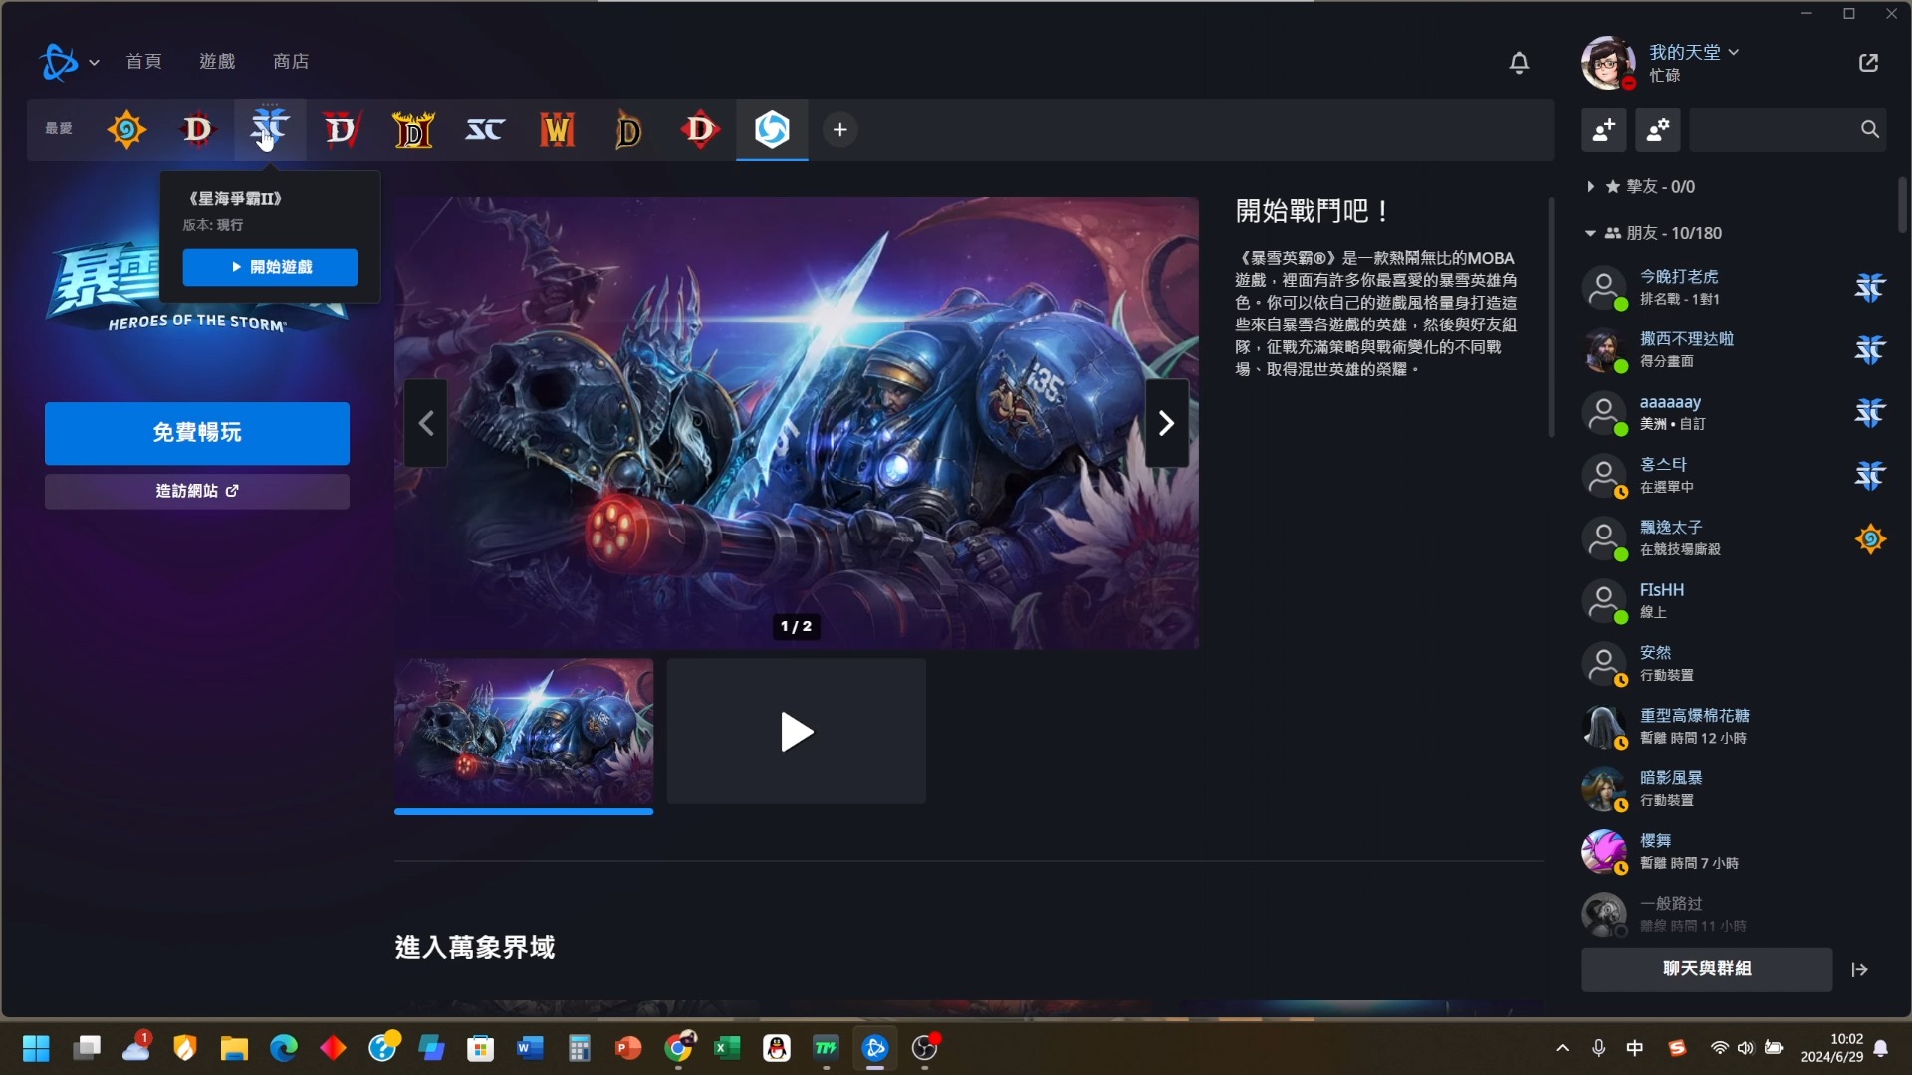1912x1075 pixels.
Task: Click 開始遊戲 in the StarCraft II popup
Action: click(x=270, y=267)
